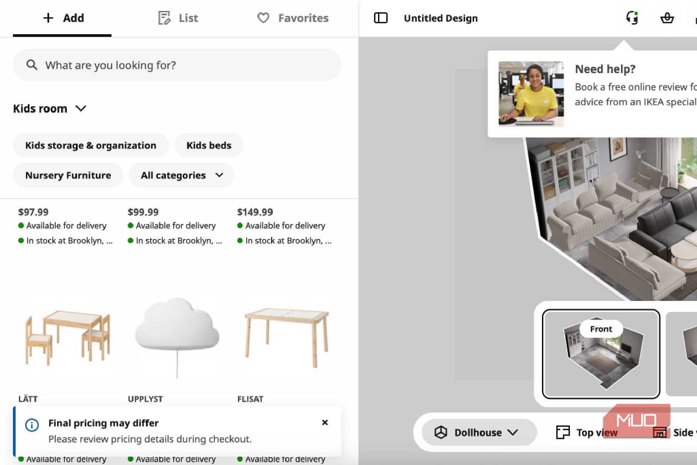
Task: Select the LÄTT table and chairs image
Action: pyautogui.click(x=68, y=337)
